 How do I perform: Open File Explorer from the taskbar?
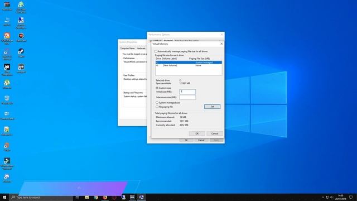[87, 197]
